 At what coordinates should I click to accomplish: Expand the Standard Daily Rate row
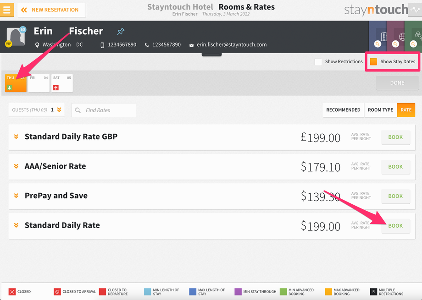(x=17, y=225)
